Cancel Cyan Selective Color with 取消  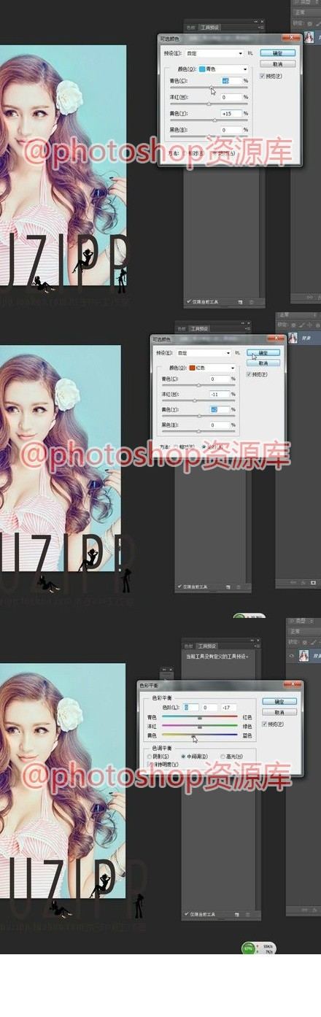click(x=278, y=64)
